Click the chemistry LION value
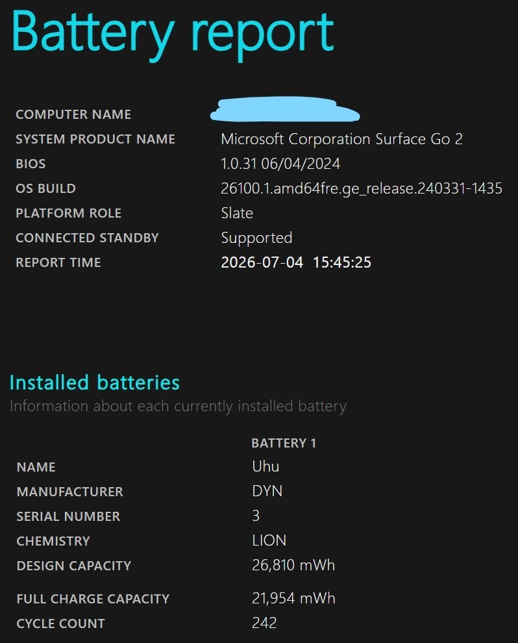518x643 pixels. (269, 540)
